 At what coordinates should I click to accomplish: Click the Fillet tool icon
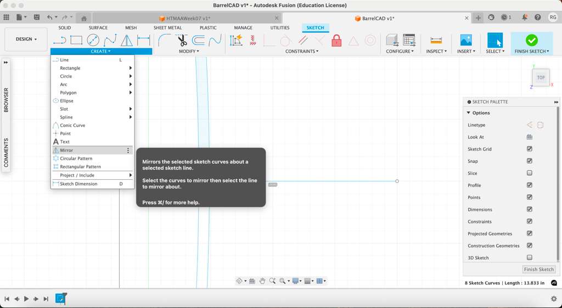(164, 40)
